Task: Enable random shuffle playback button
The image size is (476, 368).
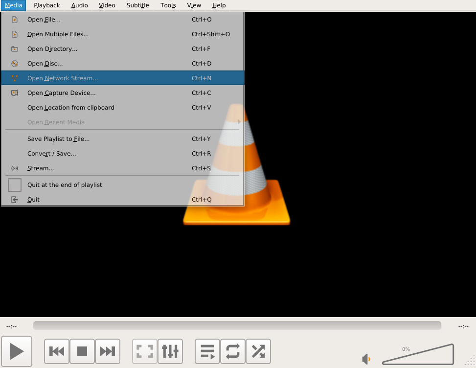Action: 258,351
